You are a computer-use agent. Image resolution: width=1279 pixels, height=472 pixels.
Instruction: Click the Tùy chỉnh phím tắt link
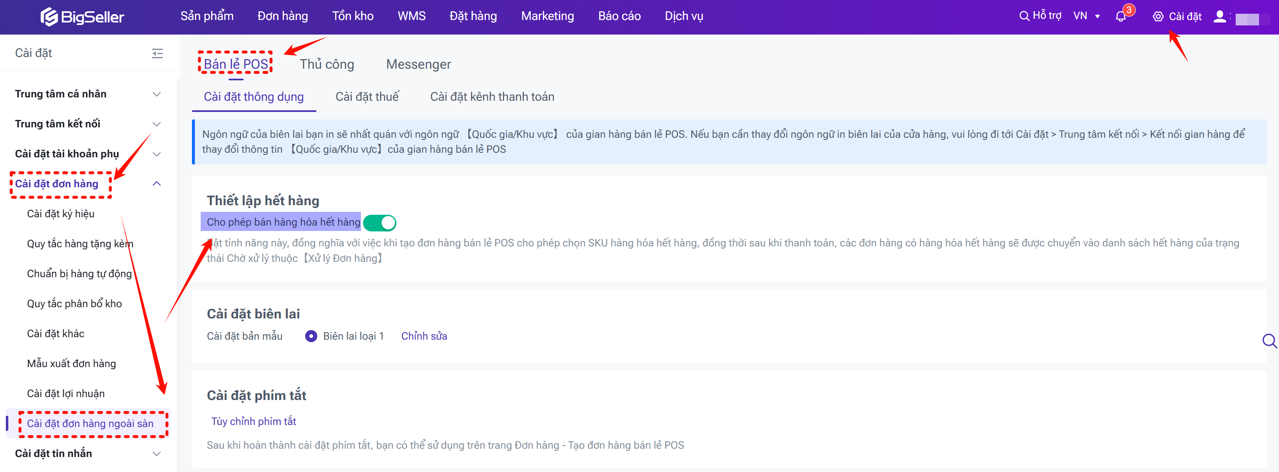click(x=253, y=421)
